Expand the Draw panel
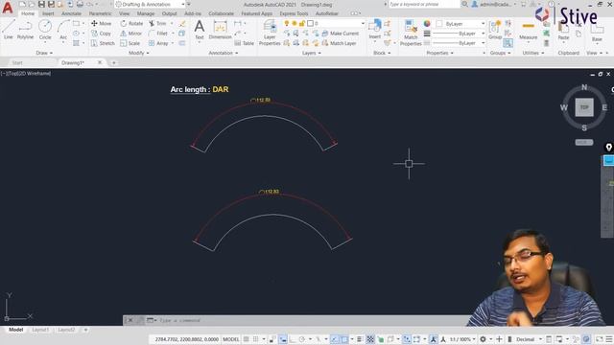This screenshot has width=614, height=345. tap(44, 53)
